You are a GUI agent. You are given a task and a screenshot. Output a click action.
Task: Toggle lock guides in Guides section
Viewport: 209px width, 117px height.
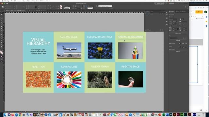tap(183, 47)
